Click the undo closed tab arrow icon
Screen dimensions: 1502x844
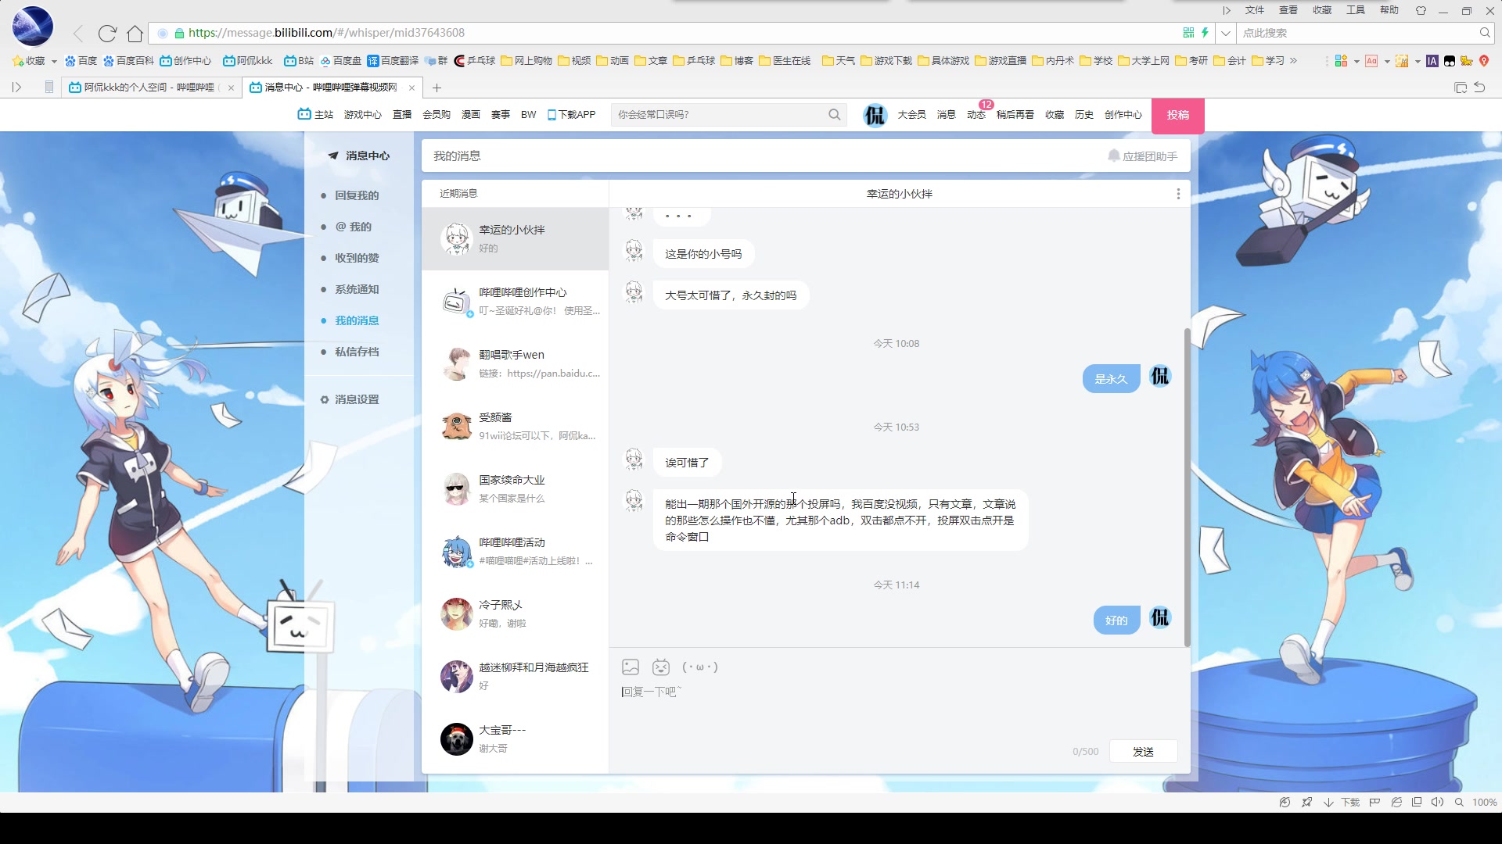coord(1479,88)
